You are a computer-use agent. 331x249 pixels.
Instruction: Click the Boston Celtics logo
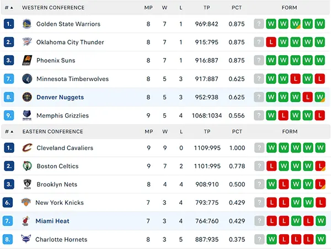coord(27,166)
